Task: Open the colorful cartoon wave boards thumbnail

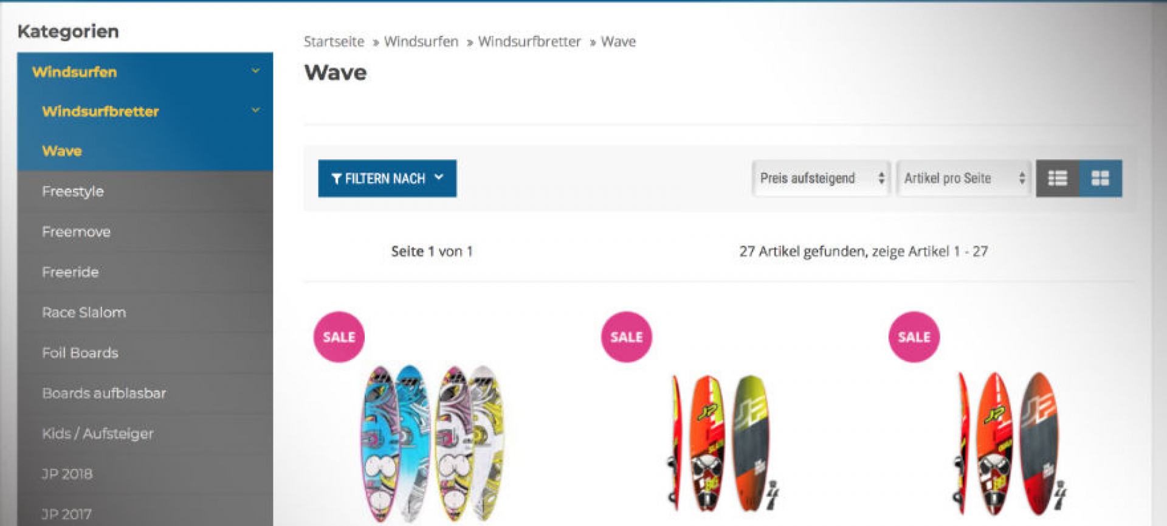Action: pos(433,444)
